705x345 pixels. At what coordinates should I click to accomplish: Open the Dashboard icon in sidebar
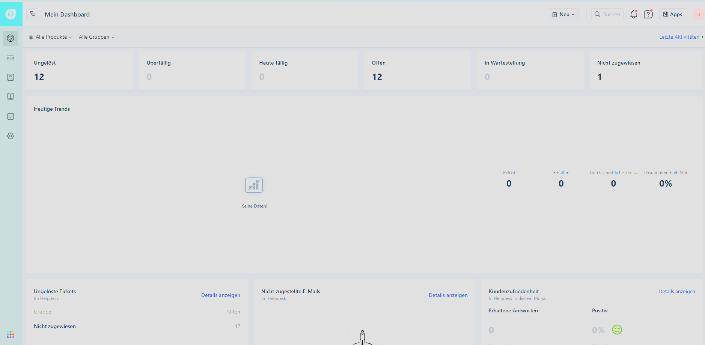(x=11, y=38)
